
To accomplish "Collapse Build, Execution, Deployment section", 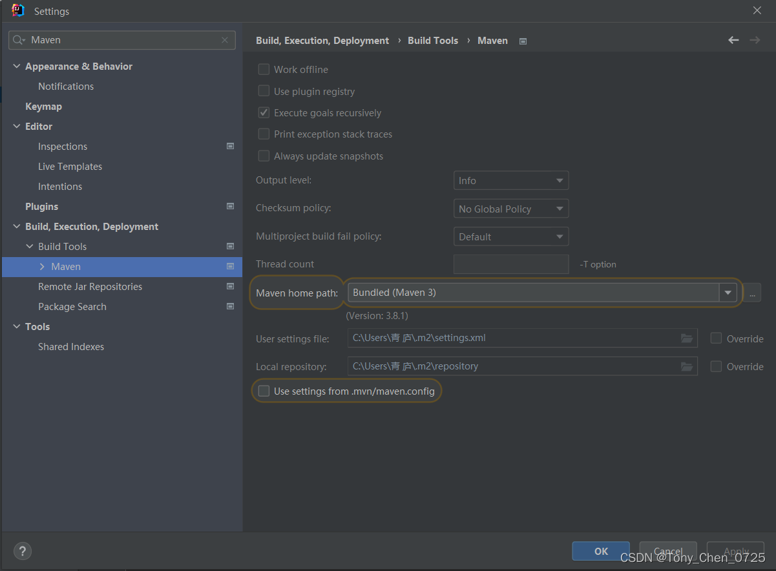I will [x=17, y=226].
